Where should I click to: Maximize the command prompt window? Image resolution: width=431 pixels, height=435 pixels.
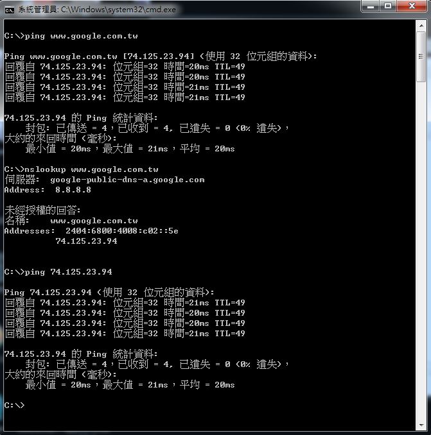[388, 6]
